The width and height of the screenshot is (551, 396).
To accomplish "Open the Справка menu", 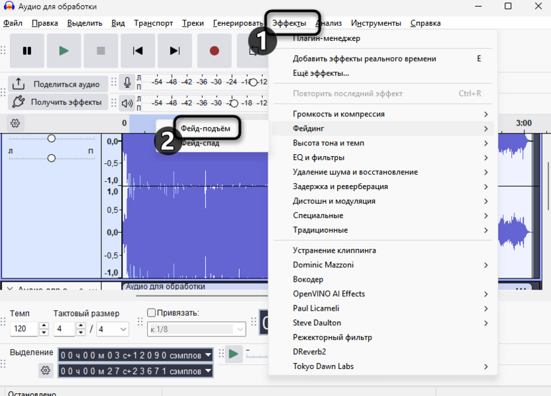I will point(426,23).
